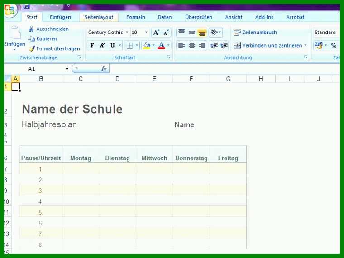344x258 pixels.
Task: Switch to the Add-Ins tab
Action: [264, 17]
